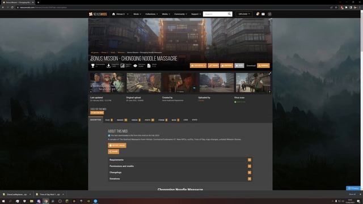Open File Explorer from taskbar
This screenshot has height=204, width=363.
pyautogui.click(x=32, y=201)
